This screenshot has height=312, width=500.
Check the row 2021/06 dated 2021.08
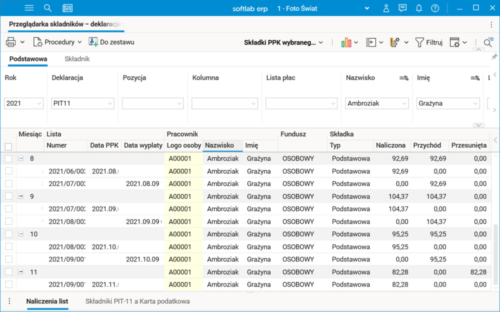[x=8, y=171]
